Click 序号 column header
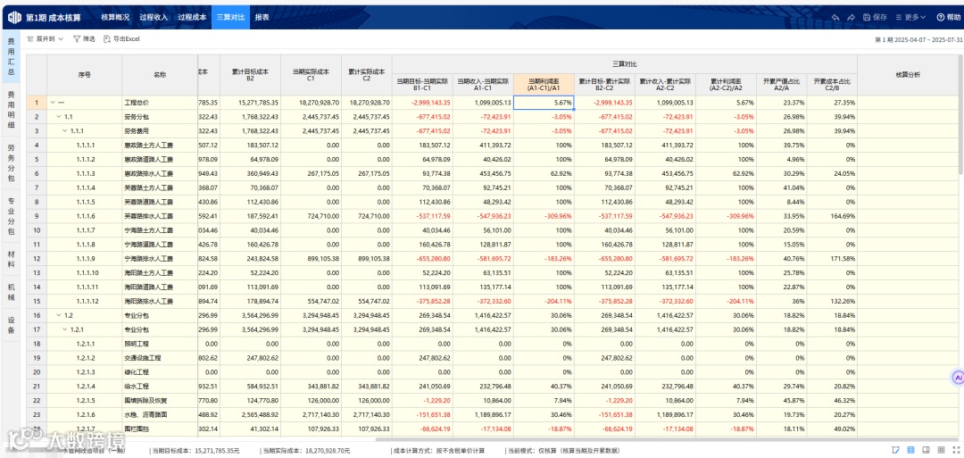 (x=85, y=74)
